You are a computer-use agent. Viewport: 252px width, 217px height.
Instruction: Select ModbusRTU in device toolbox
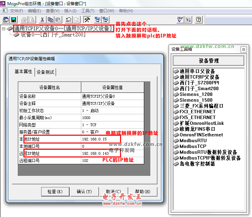pyautogui.click(x=193, y=141)
